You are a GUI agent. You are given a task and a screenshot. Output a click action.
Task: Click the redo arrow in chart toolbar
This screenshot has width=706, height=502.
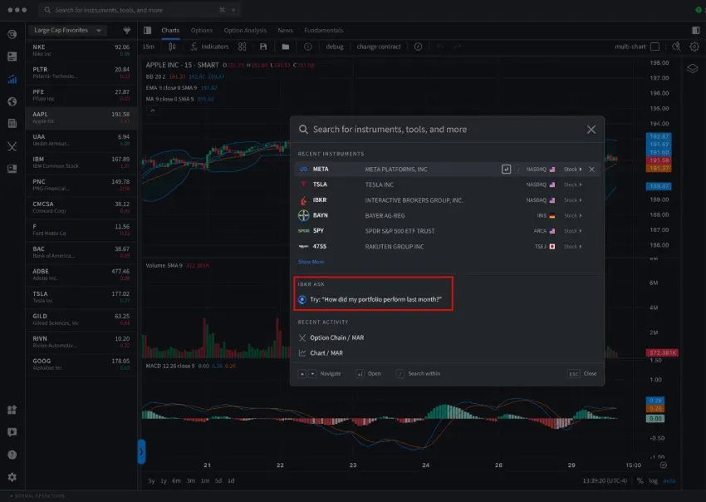click(458, 47)
